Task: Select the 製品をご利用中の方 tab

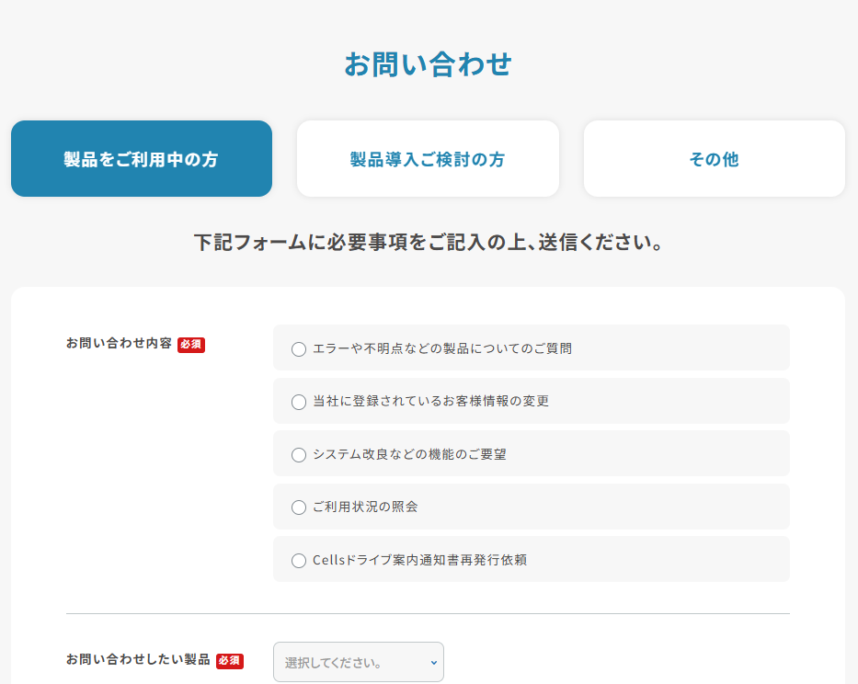Action: (x=142, y=159)
